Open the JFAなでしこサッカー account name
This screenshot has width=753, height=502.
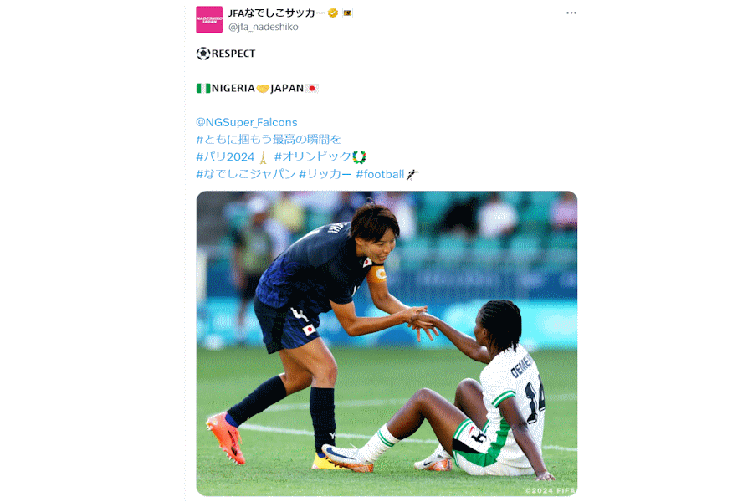pyautogui.click(x=277, y=13)
